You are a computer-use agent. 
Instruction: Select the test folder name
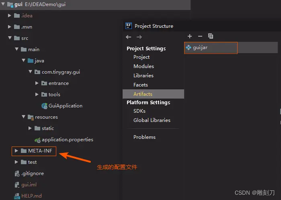tap(33, 162)
